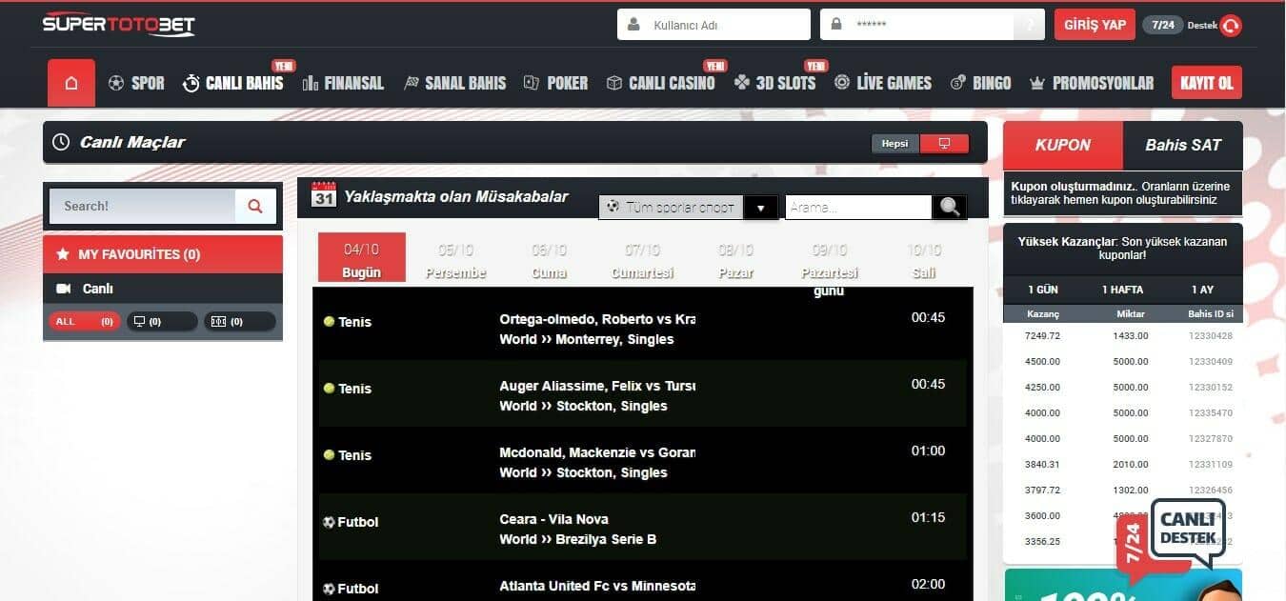
Task: Open the CANLI CASINO menu
Action: pos(660,83)
